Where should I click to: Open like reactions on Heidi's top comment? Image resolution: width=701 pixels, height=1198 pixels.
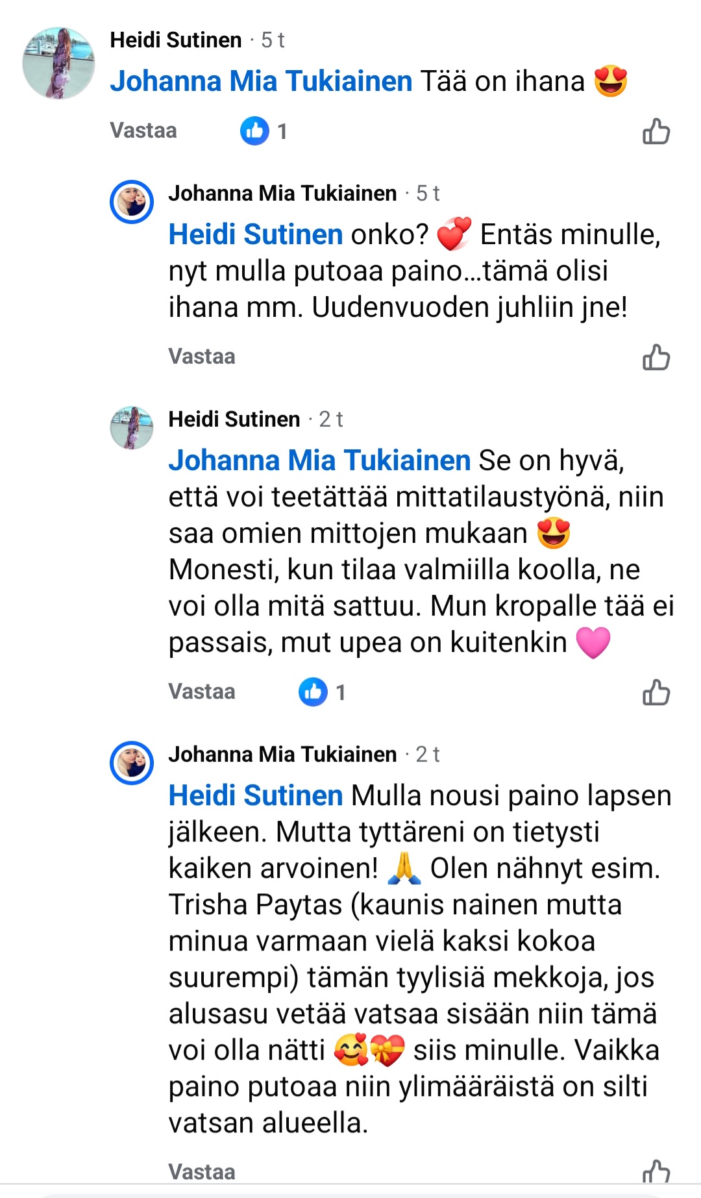coord(264,131)
